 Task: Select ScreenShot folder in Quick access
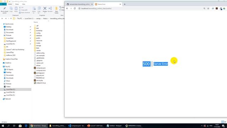click(x=10, y=38)
